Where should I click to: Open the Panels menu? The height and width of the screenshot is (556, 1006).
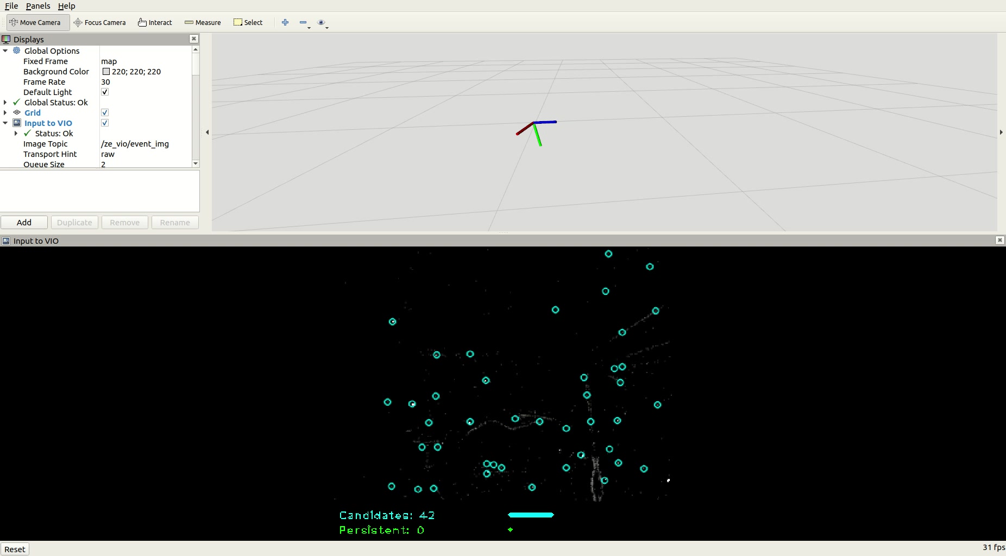[x=38, y=6]
